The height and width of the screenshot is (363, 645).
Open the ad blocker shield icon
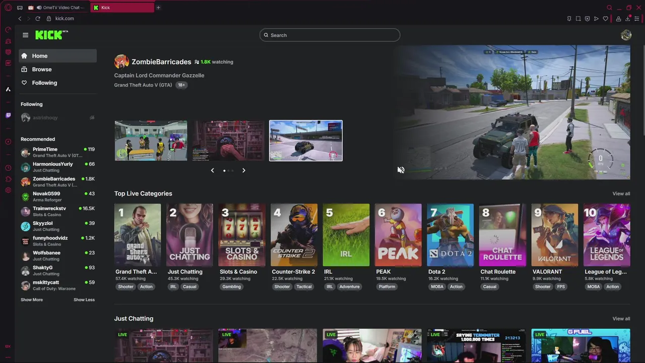587,19
